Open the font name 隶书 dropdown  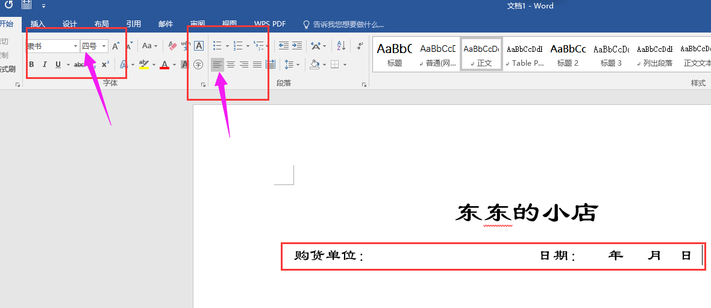[76, 46]
